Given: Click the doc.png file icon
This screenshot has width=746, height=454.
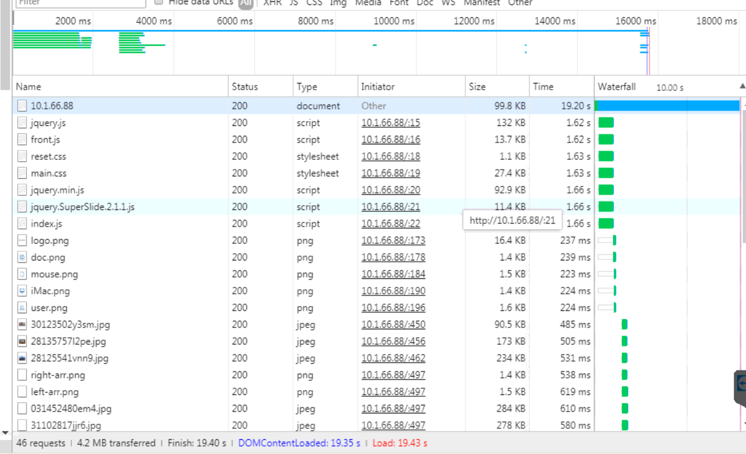Looking at the screenshot, I should coord(22,257).
